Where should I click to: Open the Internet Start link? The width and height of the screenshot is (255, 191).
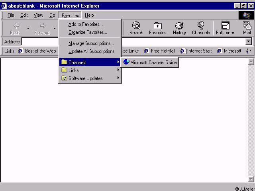click(x=196, y=51)
